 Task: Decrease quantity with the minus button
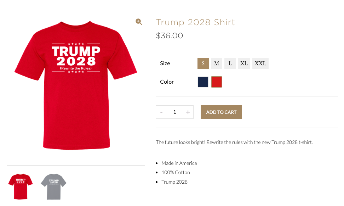click(x=161, y=112)
